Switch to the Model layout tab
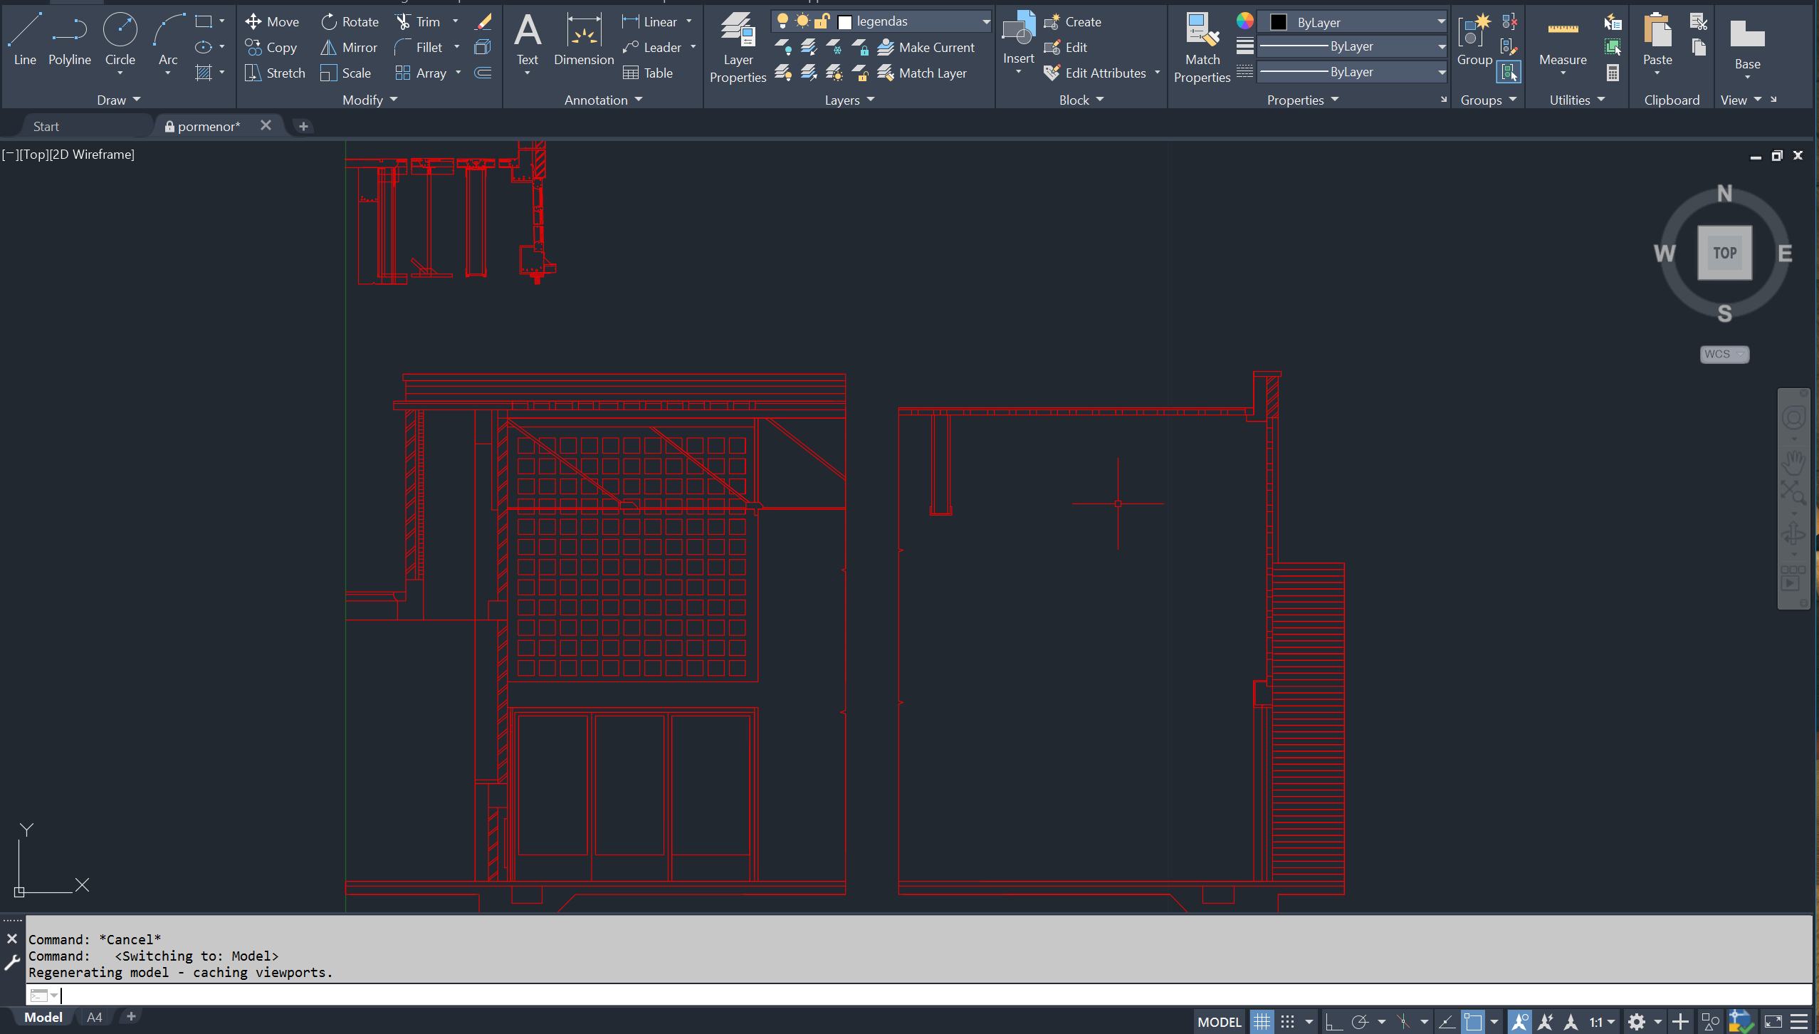The image size is (1819, 1034). 43,1017
